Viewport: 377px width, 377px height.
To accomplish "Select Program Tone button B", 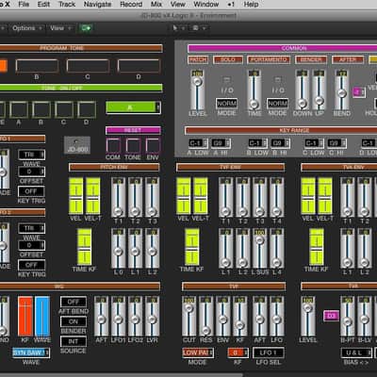I will (x=37, y=66).
